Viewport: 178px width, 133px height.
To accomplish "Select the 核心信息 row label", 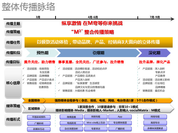I will pos(13,83).
